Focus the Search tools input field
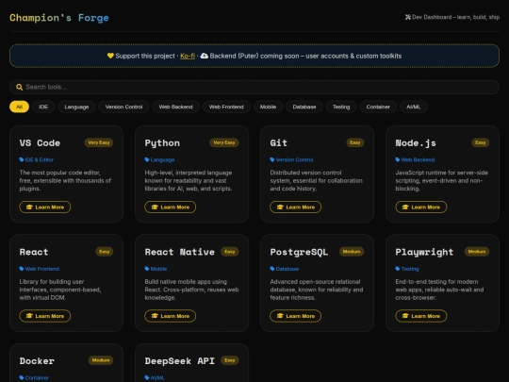Image resolution: width=509 pixels, height=382 pixels. point(254,87)
